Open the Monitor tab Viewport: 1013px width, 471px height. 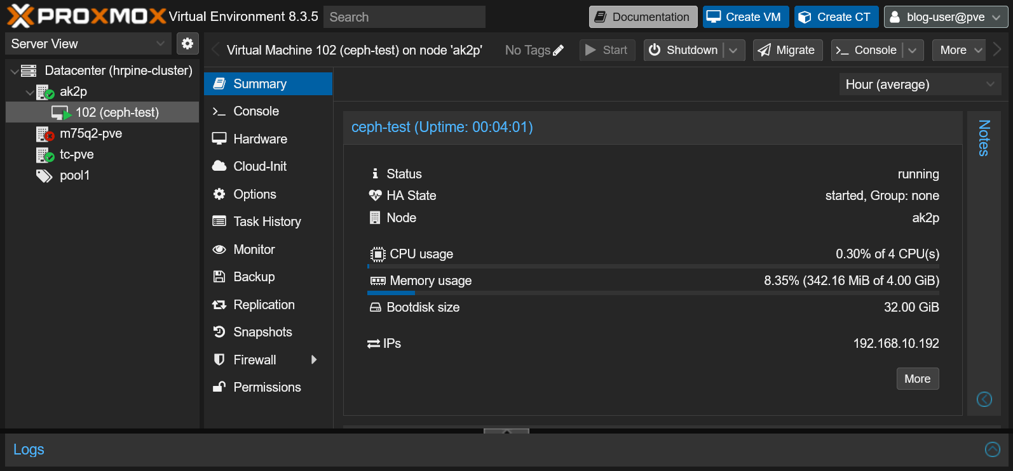click(x=268, y=249)
